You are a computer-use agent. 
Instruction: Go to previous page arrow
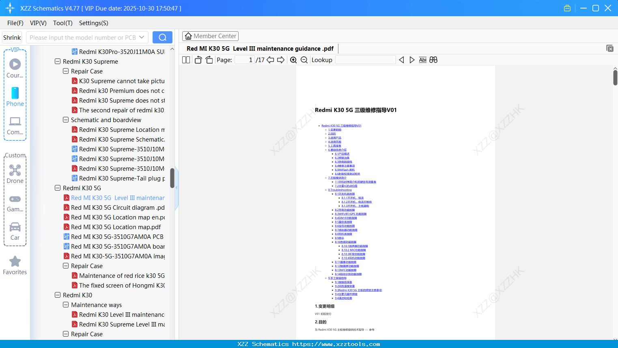270,60
